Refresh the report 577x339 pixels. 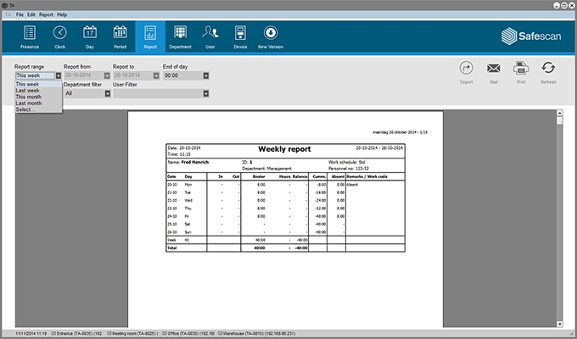(549, 72)
